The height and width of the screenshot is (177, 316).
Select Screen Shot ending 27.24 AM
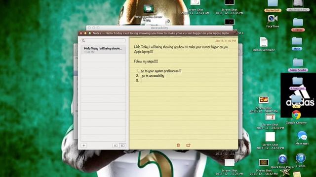[196, 7]
